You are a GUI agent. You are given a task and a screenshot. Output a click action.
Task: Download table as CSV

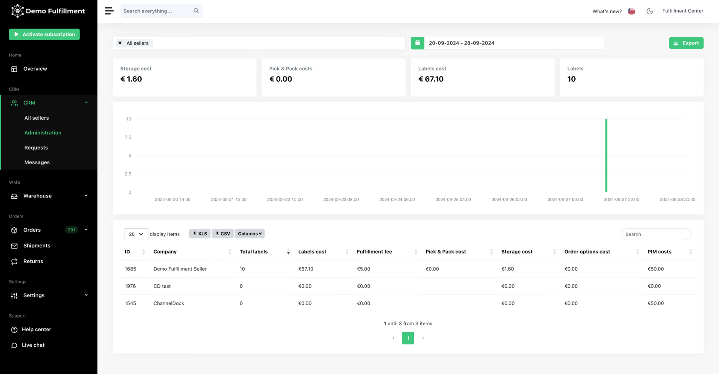(223, 234)
